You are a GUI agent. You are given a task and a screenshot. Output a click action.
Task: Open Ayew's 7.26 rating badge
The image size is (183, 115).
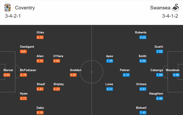[x=110, y=61]
